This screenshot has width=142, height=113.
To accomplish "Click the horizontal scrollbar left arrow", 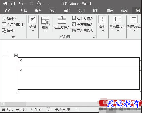I will (3, 104).
